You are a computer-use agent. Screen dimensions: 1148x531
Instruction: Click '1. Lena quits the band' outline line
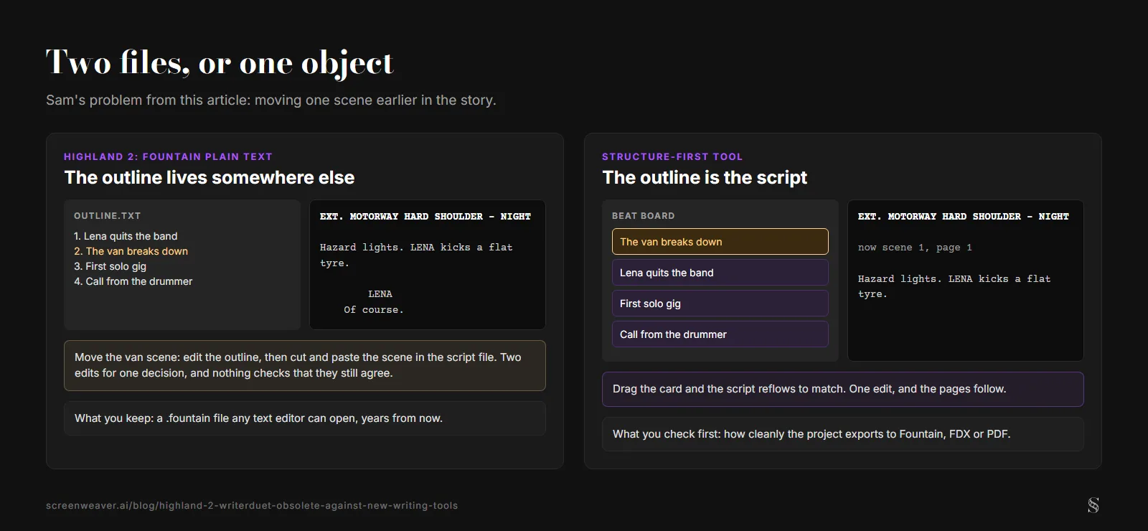pyautogui.click(x=126, y=236)
